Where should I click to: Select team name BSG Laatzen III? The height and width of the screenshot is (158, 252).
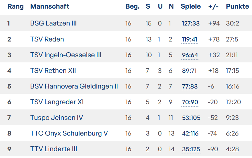click(53, 23)
